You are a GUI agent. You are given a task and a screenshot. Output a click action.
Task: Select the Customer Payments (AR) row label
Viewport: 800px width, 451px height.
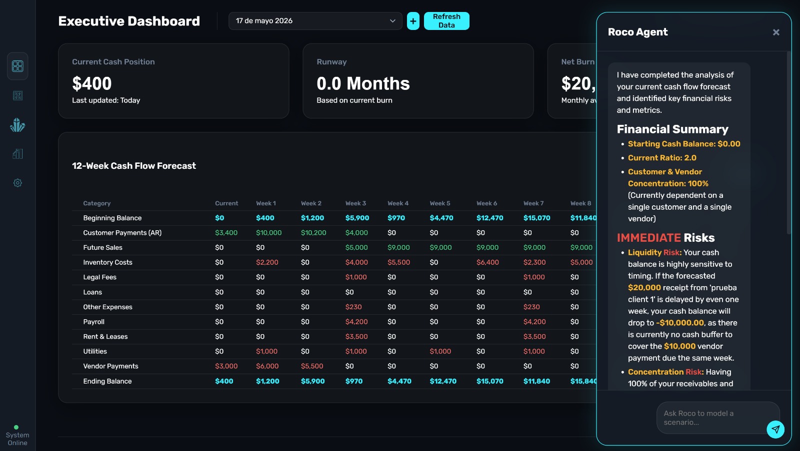[122, 233]
